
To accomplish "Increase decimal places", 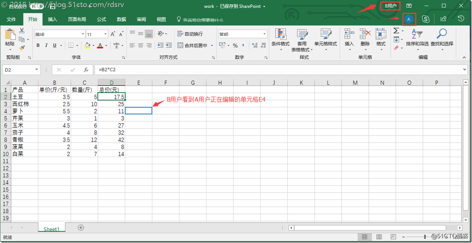I will point(255,46).
